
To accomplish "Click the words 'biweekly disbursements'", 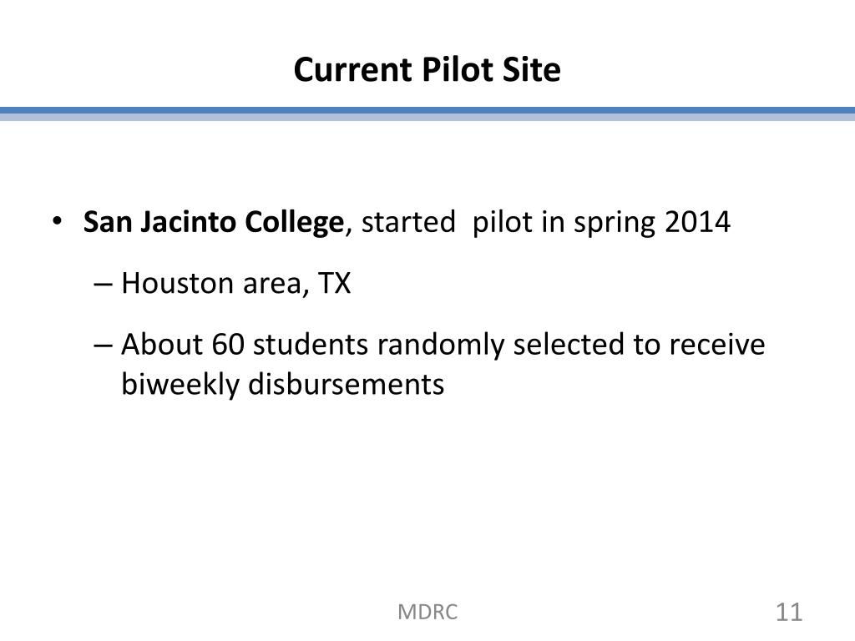I will [x=282, y=384].
